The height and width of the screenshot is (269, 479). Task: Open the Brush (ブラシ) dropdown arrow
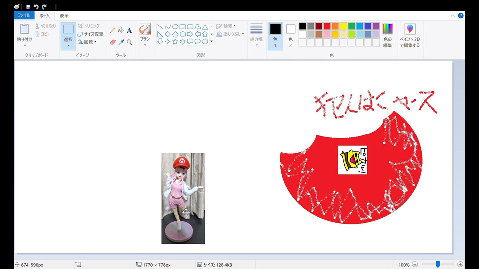tap(145, 45)
